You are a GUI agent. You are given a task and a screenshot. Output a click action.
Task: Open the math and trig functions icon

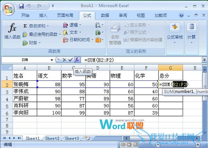tap(99, 33)
